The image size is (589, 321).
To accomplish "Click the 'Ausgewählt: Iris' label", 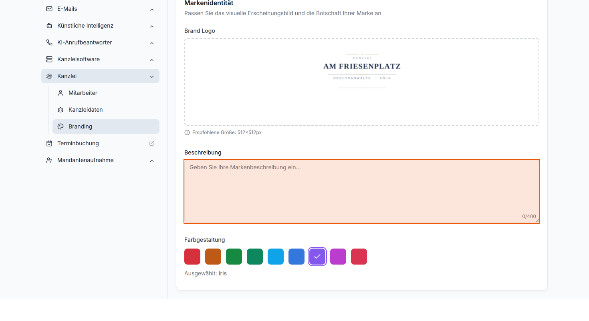I will point(206,273).
